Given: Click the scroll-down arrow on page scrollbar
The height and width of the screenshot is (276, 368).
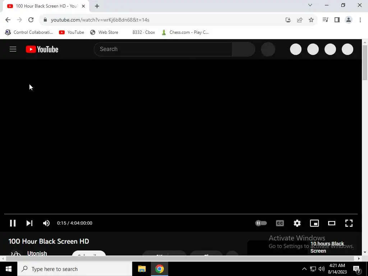Looking at the screenshot, I should click(x=365, y=253).
